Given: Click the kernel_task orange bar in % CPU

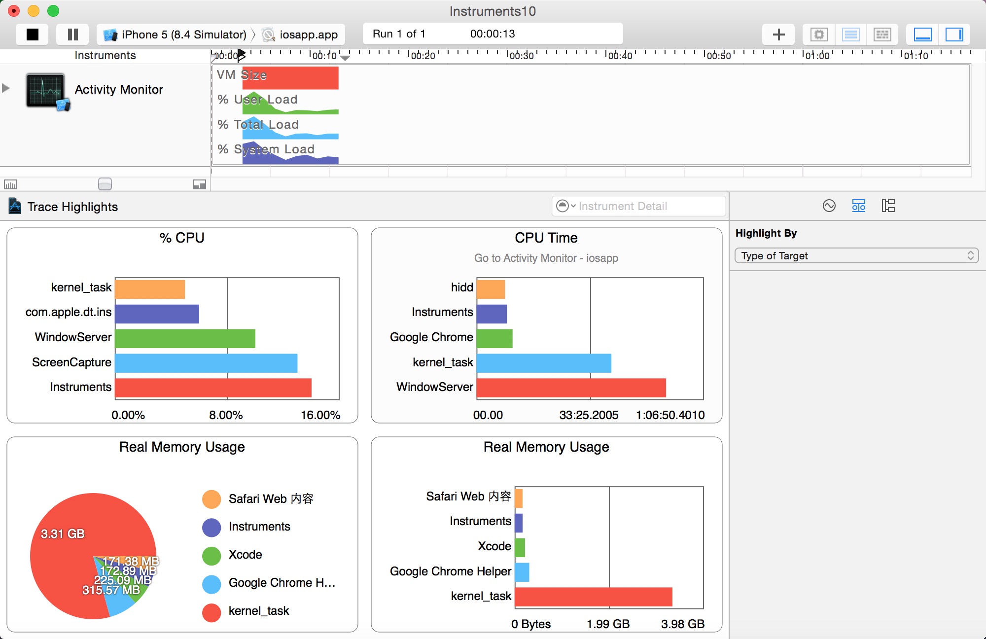Looking at the screenshot, I should (x=150, y=289).
